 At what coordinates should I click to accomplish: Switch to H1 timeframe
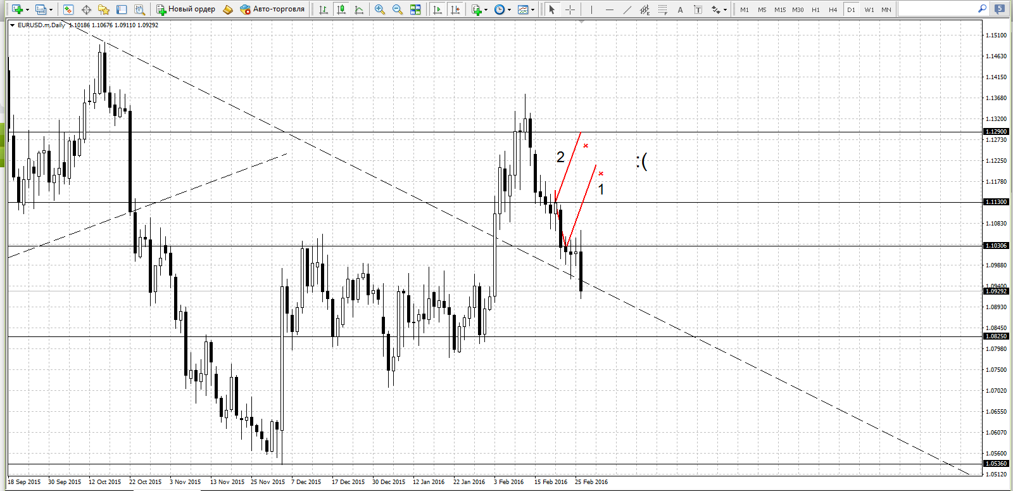(815, 10)
